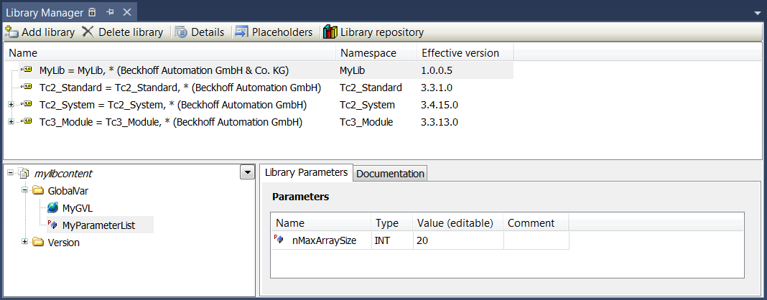
Task: Toggle the pin icon on Library Manager tab
Action: tap(110, 11)
